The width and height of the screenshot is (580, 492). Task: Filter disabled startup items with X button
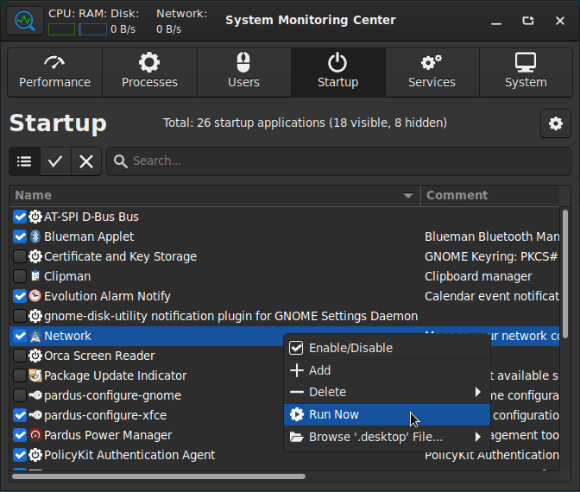tap(86, 161)
